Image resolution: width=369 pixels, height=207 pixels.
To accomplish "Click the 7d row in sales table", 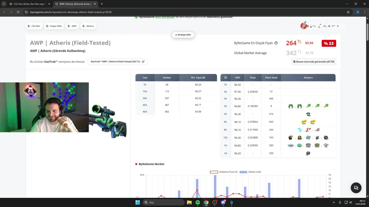I will [176, 85].
